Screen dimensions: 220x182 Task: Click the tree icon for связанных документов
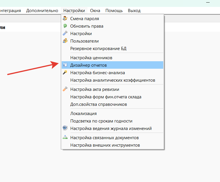pyautogui.click(x=65, y=138)
